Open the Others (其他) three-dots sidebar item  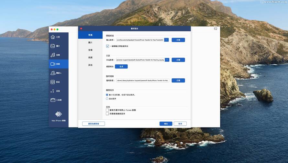(58, 91)
